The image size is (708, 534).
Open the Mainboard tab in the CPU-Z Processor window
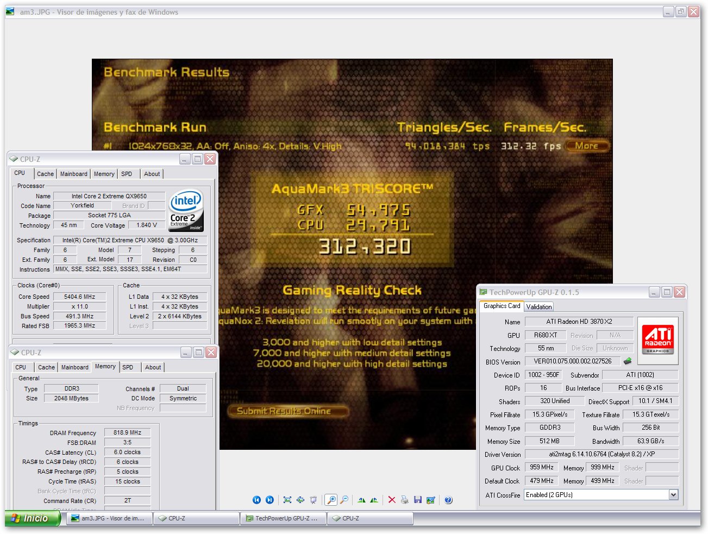(74, 174)
